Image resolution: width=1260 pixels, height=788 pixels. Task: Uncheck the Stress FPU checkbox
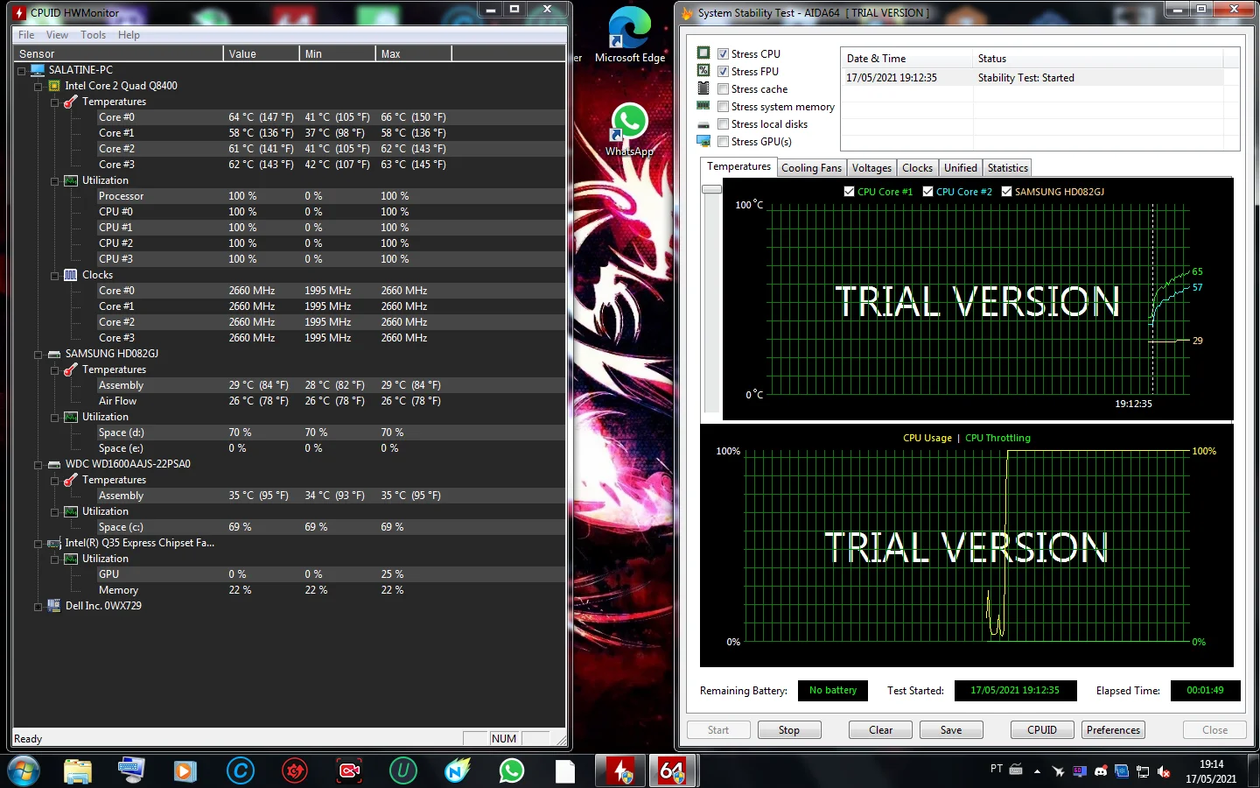click(723, 72)
